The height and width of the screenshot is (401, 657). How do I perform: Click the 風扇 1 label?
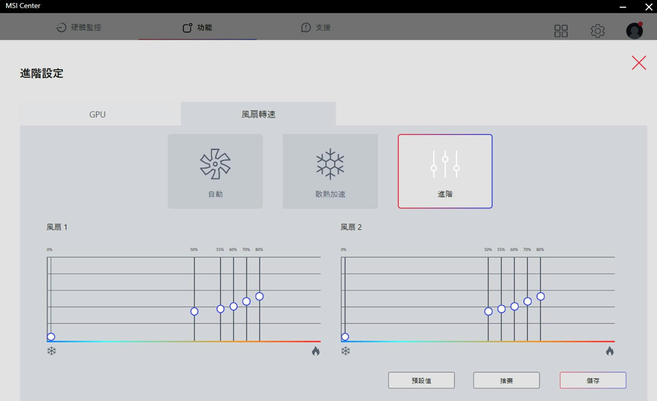click(57, 227)
